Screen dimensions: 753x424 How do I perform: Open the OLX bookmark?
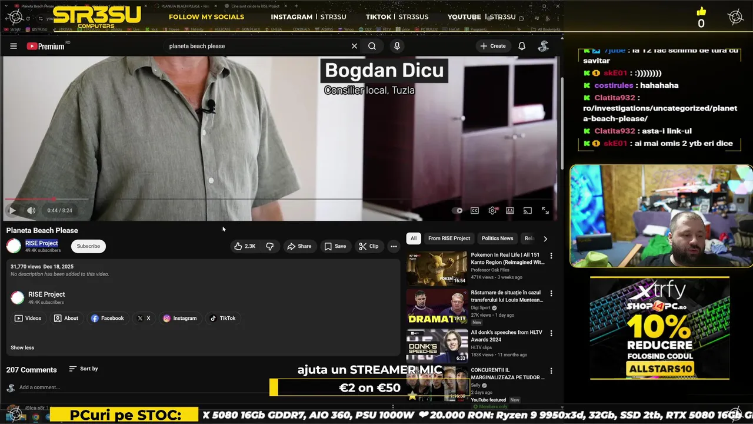[x=366, y=29]
